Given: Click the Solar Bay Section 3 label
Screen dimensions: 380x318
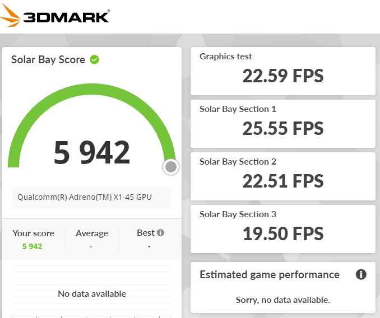Looking at the screenshot, I should tap(238, 214).
